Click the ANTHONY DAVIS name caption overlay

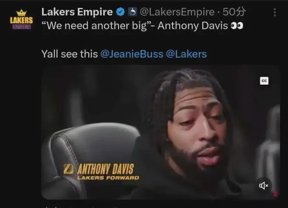[106, 169]
